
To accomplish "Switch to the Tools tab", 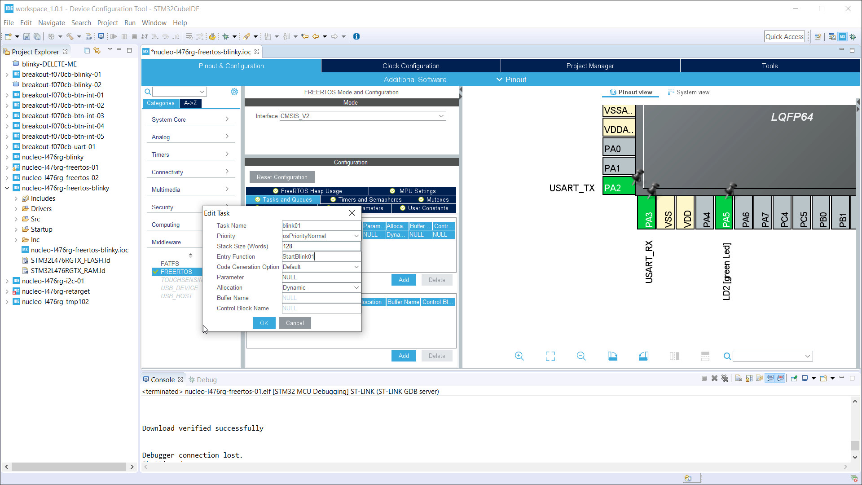I will coord(770,66).
